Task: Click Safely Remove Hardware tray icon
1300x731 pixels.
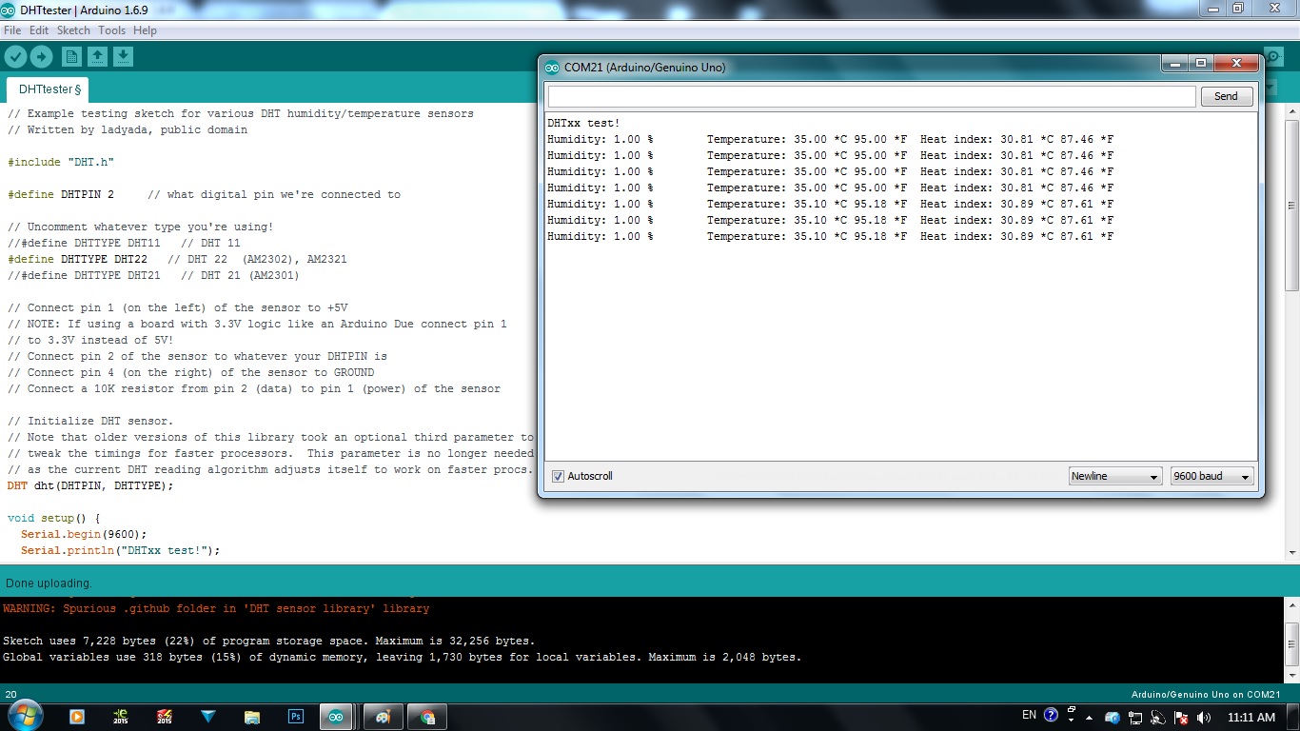Action: pos(1113,717)
